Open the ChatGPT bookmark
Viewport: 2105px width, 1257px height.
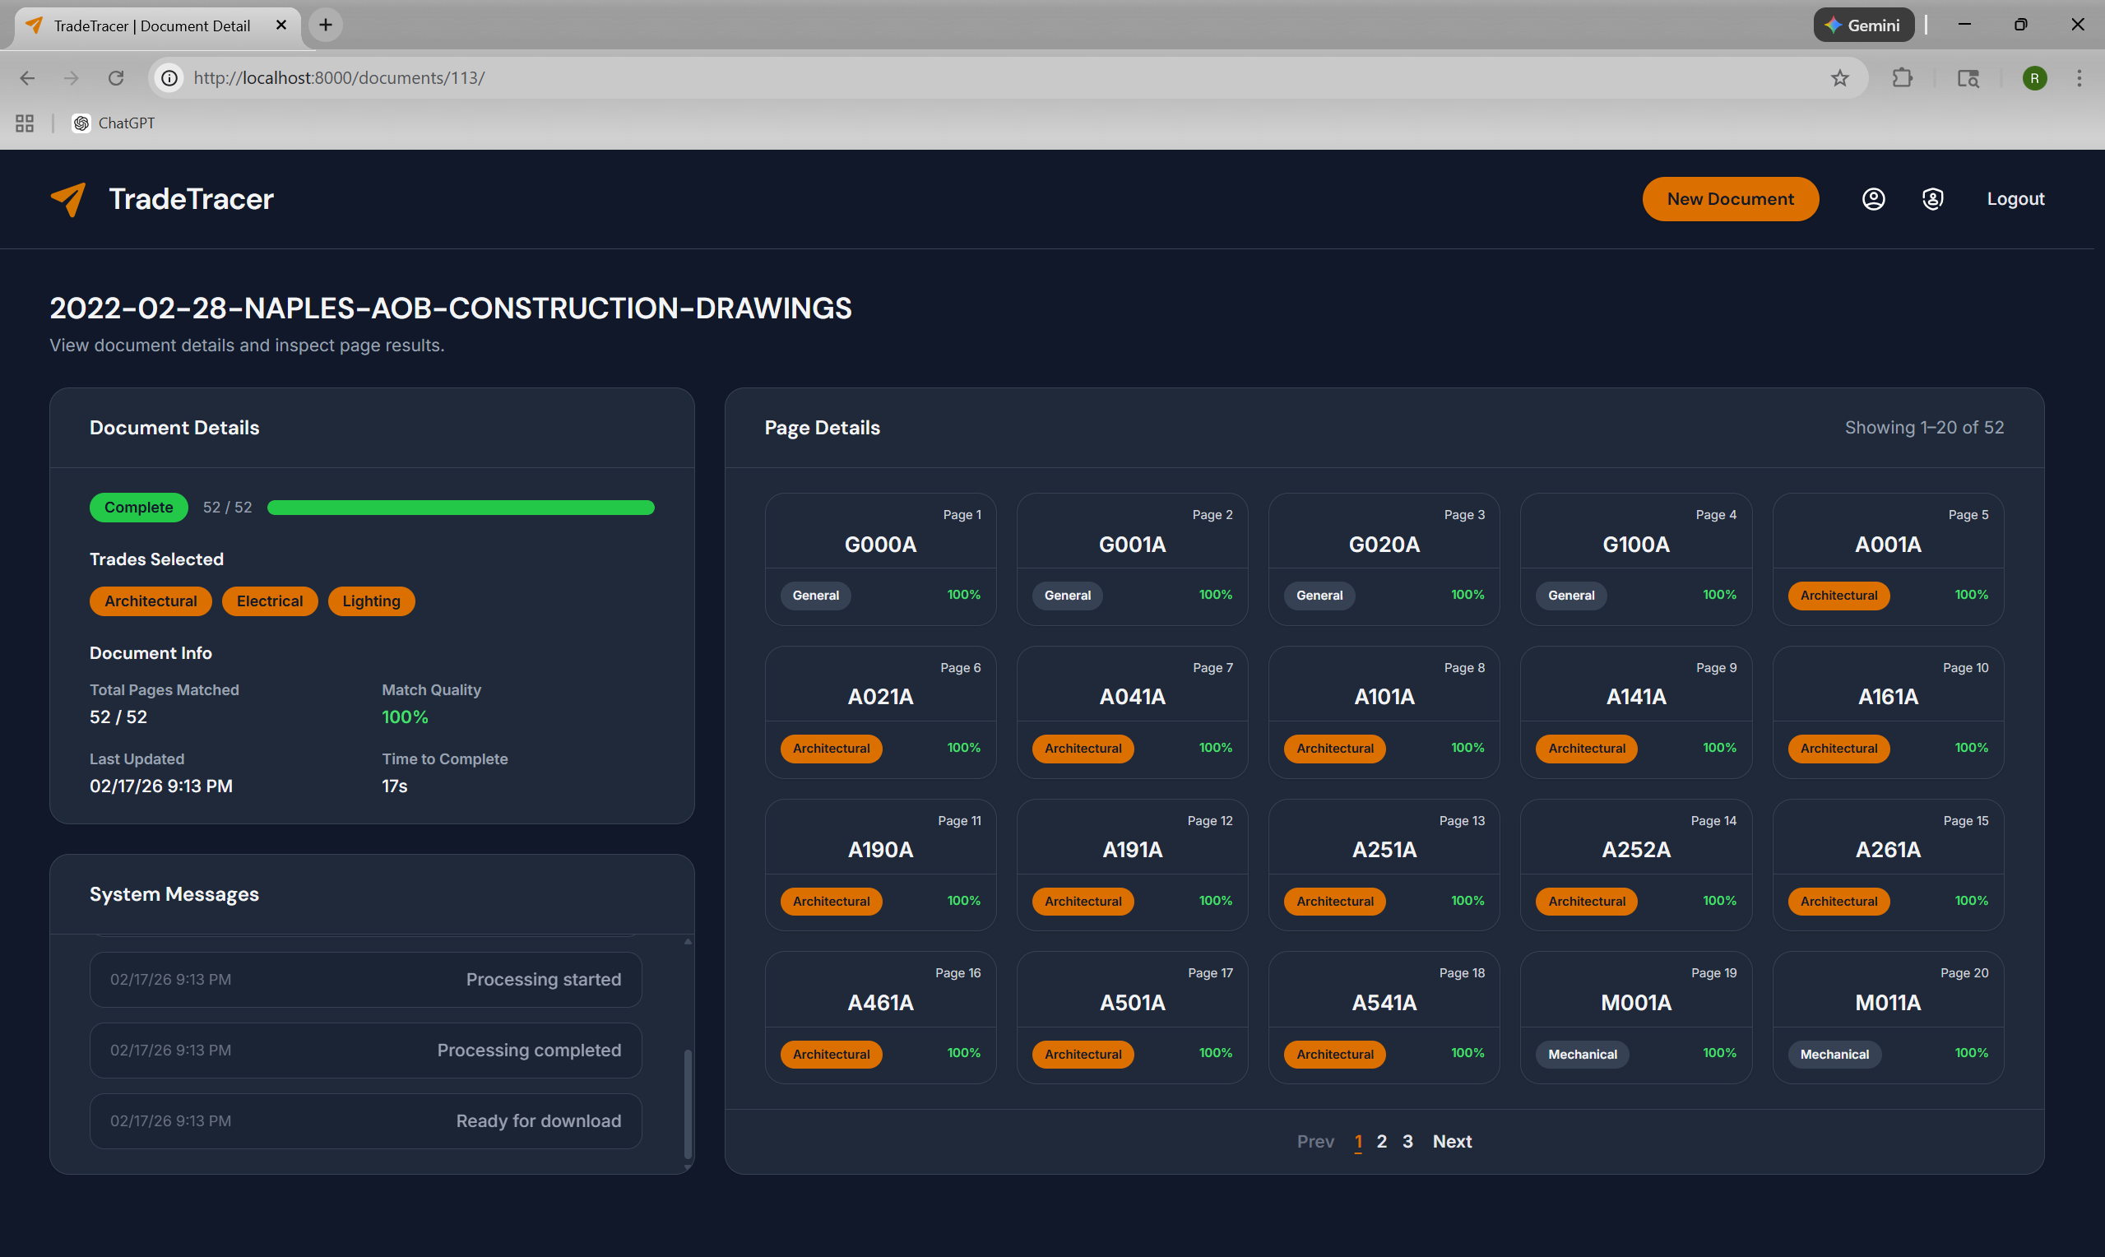click(114, 123)
